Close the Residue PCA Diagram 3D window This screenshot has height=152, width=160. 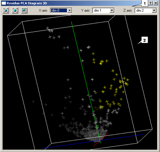(x=156, y=3)
